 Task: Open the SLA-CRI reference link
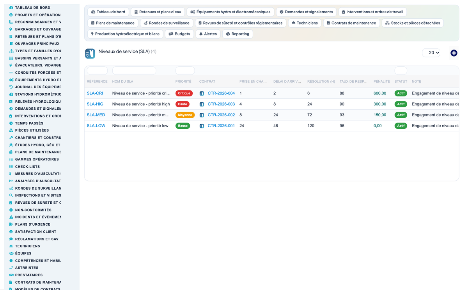point(95,93)
